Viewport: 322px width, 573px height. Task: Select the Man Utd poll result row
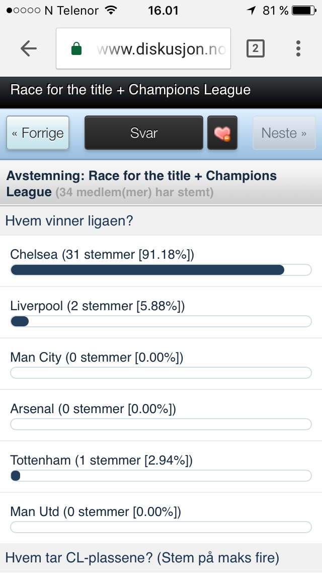(x=161, y=518)
